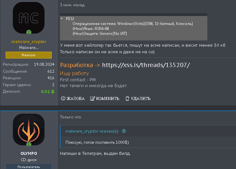Click the "3 мин. назад" post timestamp
The image size is (236, 169).
72,5
